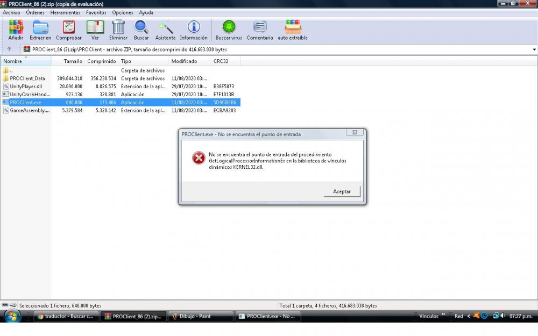Image resolution: width=538 pixels, height=336 pixels.
Task: Click the parent folder ".." icon
Action: 6,70
